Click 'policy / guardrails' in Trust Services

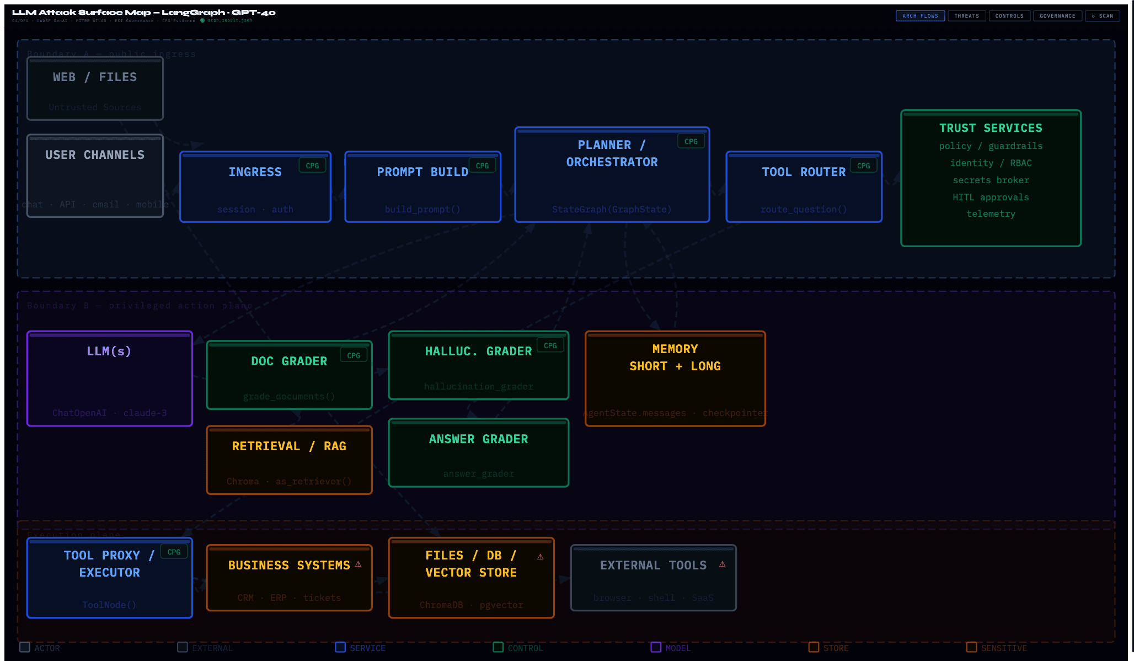(991, 146)
